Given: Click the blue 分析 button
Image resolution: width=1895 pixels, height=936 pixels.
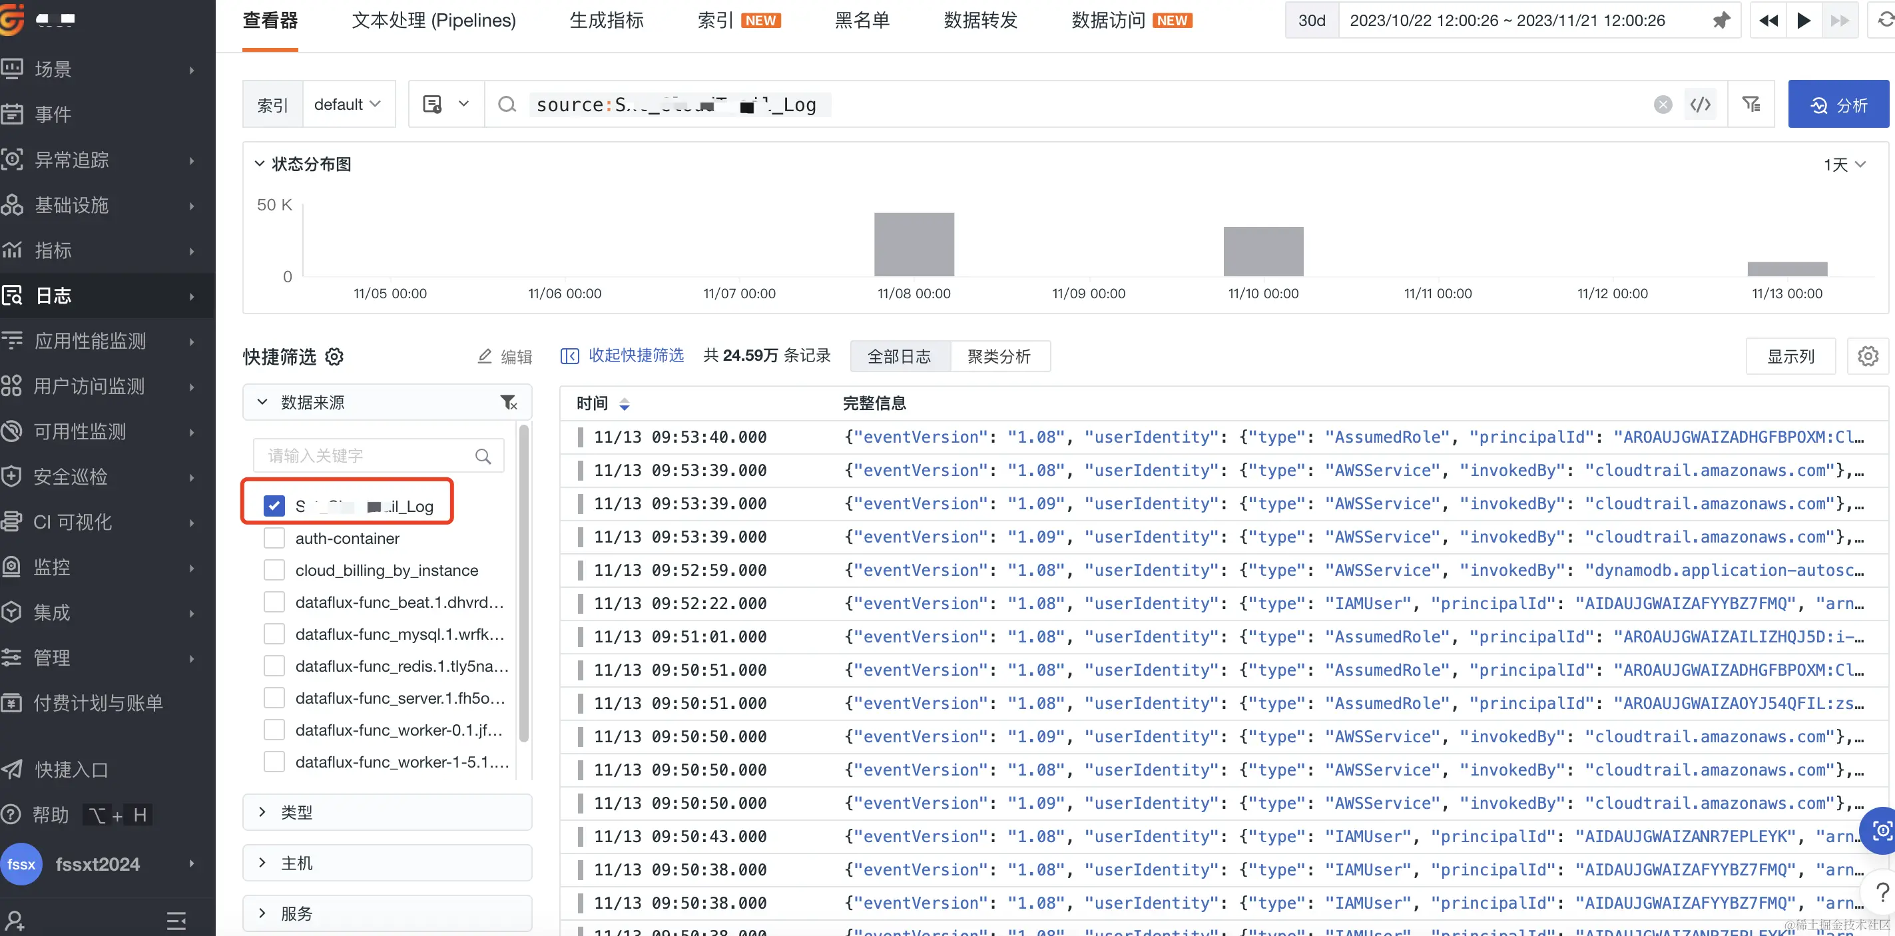Looking at the screenshot, I should coord(1838,105).
